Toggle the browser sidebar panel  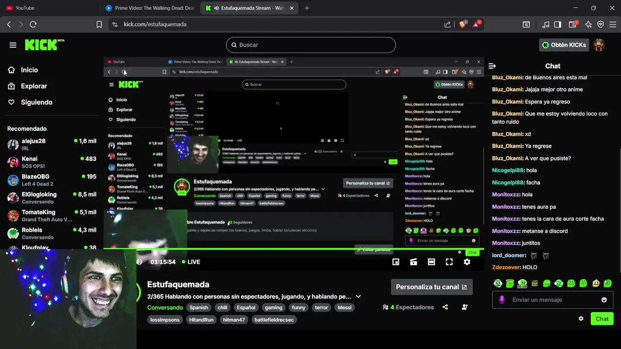coord(558,24)
